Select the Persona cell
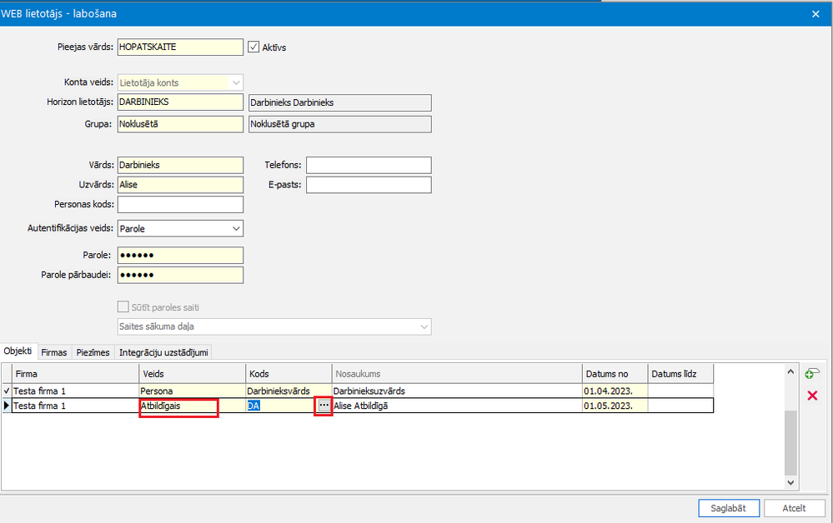Screen dimensions: 833x523 coord(193,391)
